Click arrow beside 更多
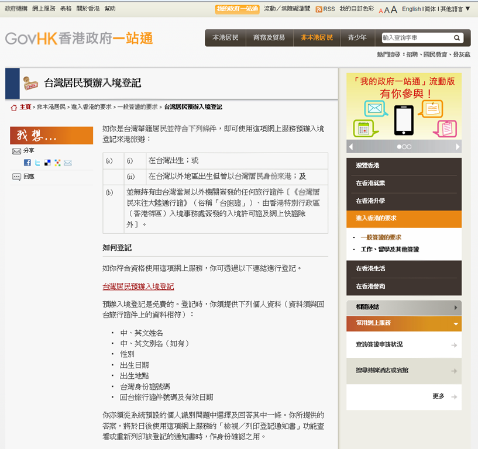 pyautogui.click(x=454, y=397)
